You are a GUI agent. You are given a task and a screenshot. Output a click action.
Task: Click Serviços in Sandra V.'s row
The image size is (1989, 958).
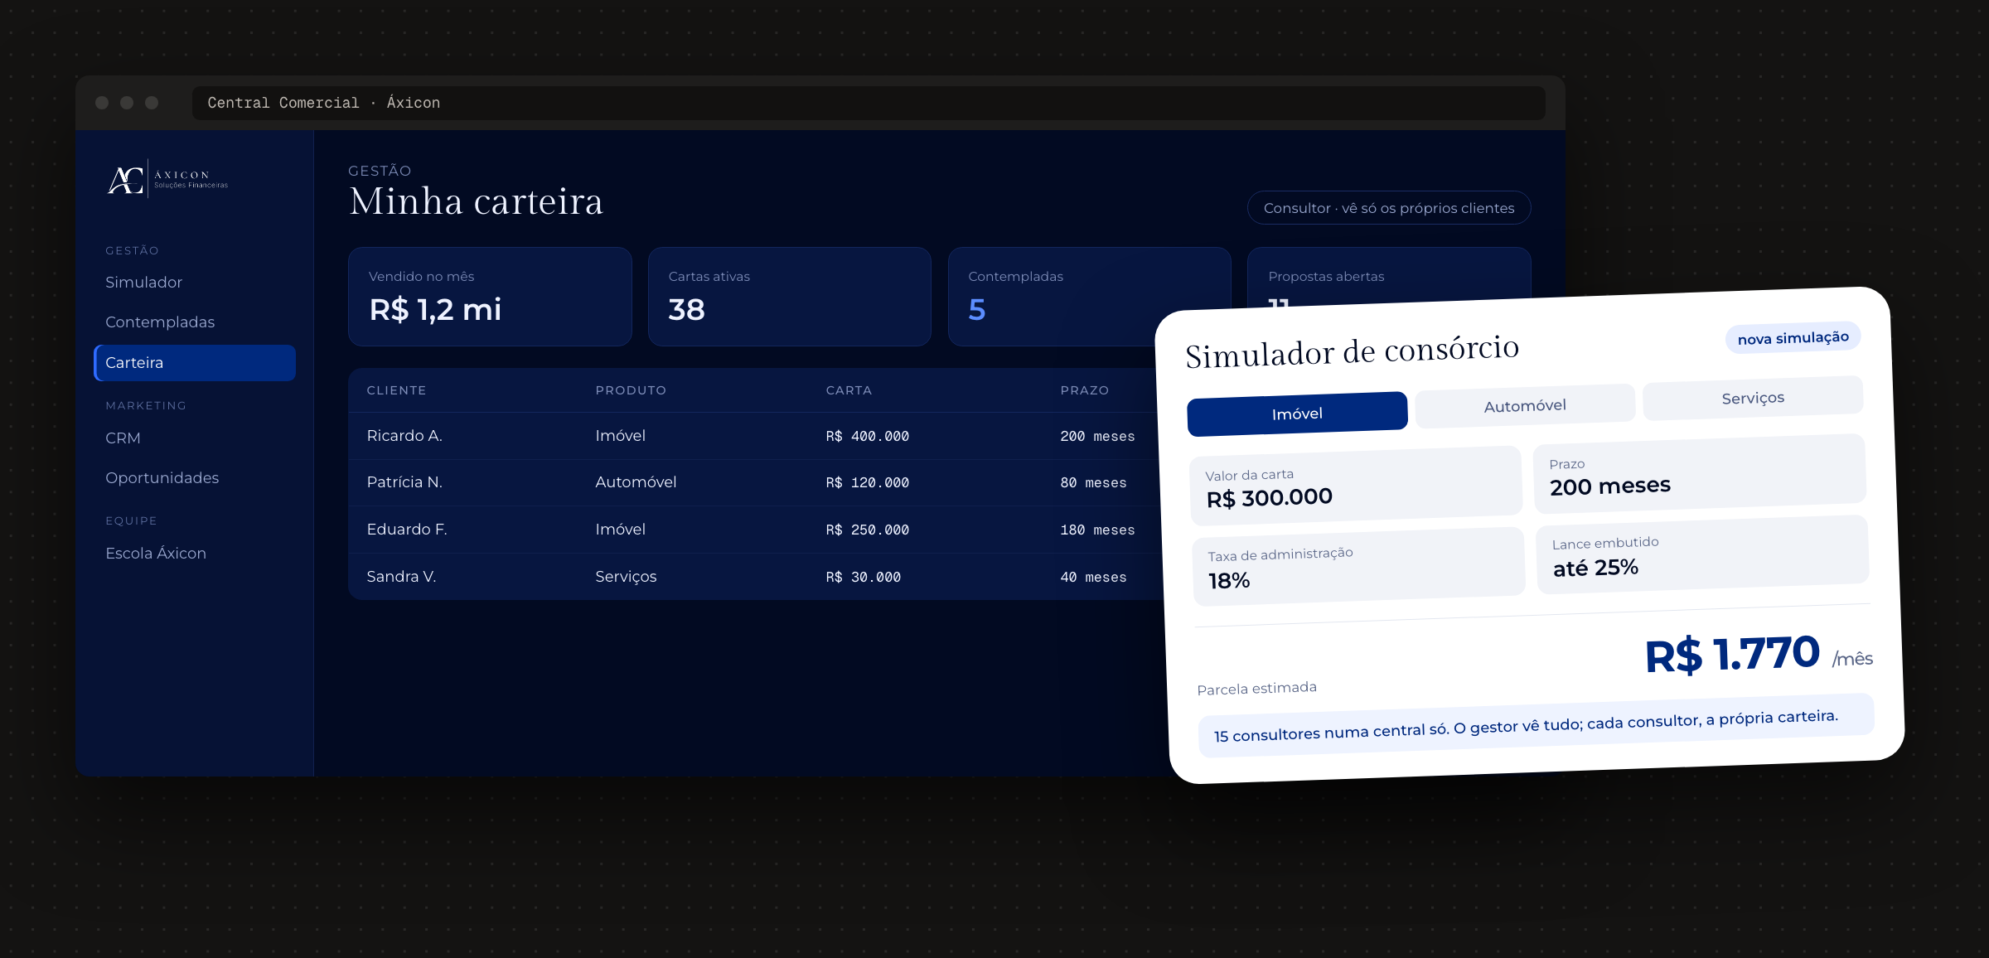(626, 577)
